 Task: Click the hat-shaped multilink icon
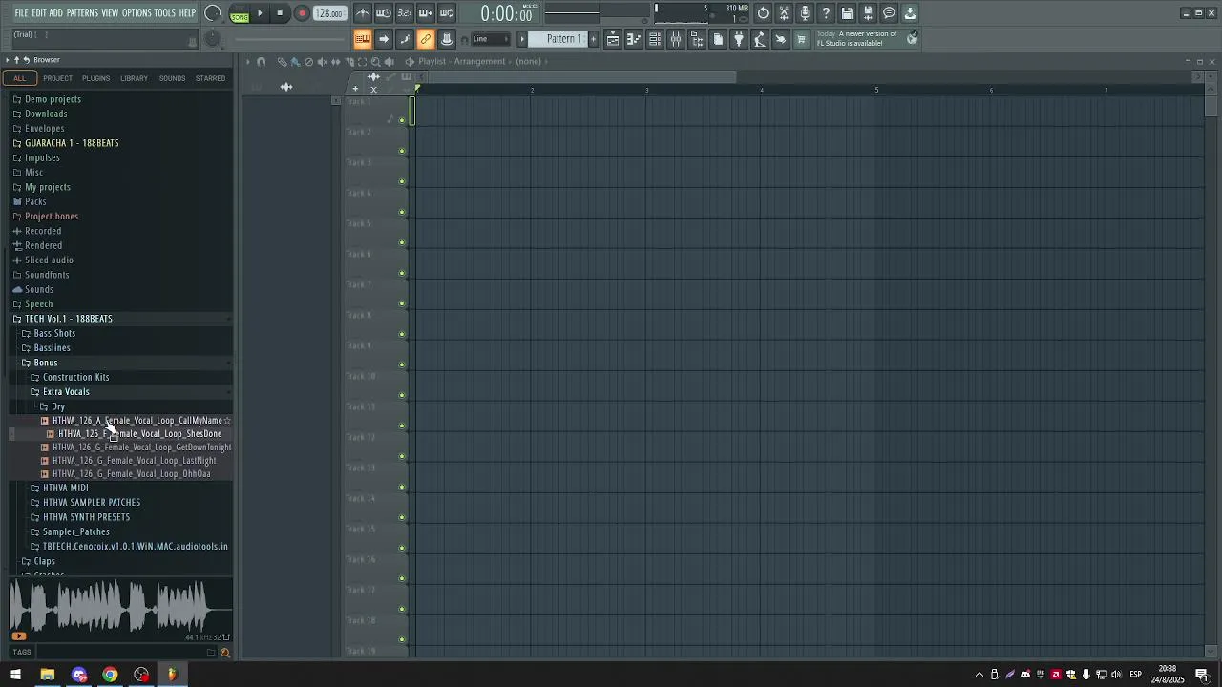(x=447, y=39)
